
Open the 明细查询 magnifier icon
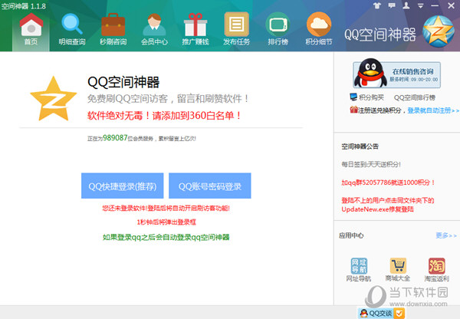72,29
